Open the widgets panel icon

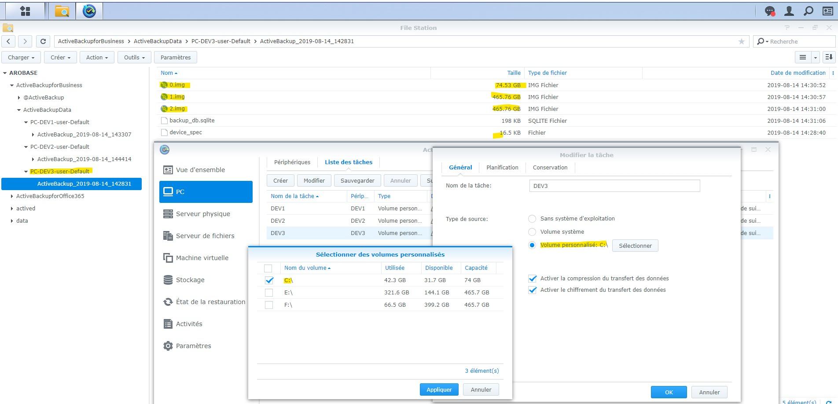click(x=827, y=11)
